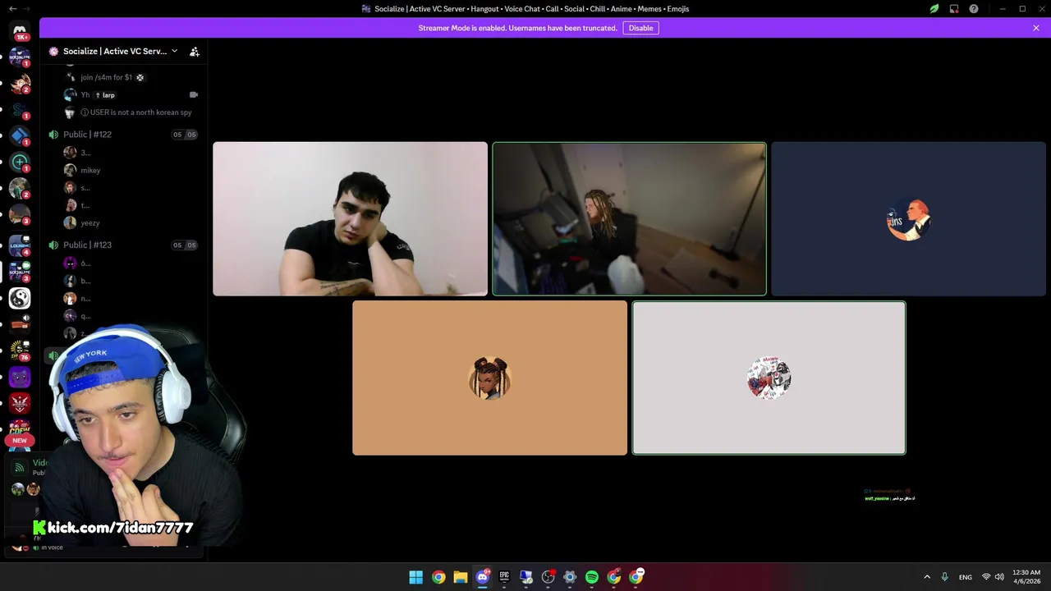This screenshot has width=1051, height=591.
Task: Open the clock and date in taskbar
Action: [1026, 577]
